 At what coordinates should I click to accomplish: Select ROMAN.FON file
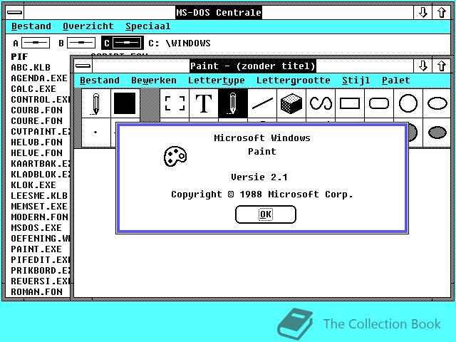click(x=36, y=291)
